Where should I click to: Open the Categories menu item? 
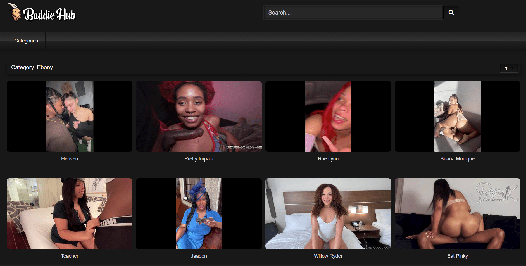click(x=26, y=41)
